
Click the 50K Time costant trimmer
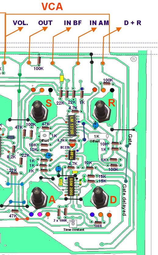point(73,224)
